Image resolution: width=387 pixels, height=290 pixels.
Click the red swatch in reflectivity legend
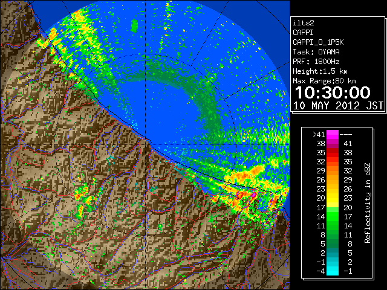[332, 153]
